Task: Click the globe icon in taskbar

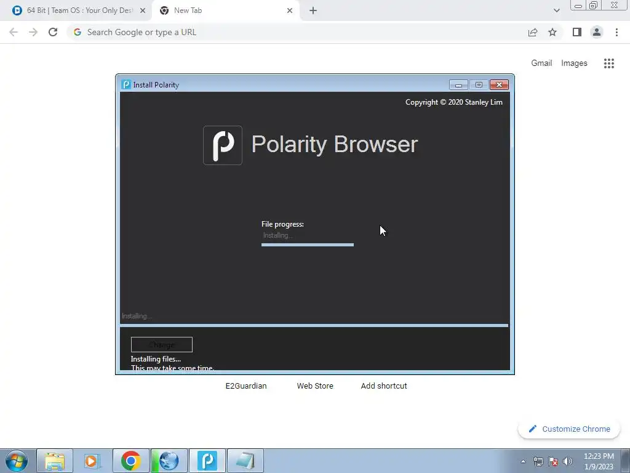Action: [x=169, y=461]
